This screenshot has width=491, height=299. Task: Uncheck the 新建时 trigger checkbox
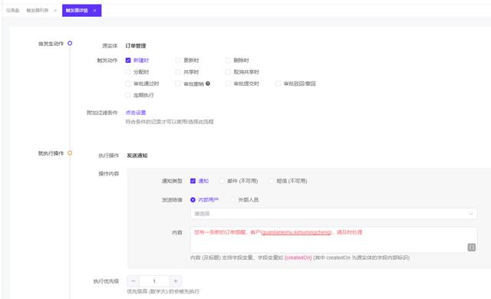(x=128, y=60)
